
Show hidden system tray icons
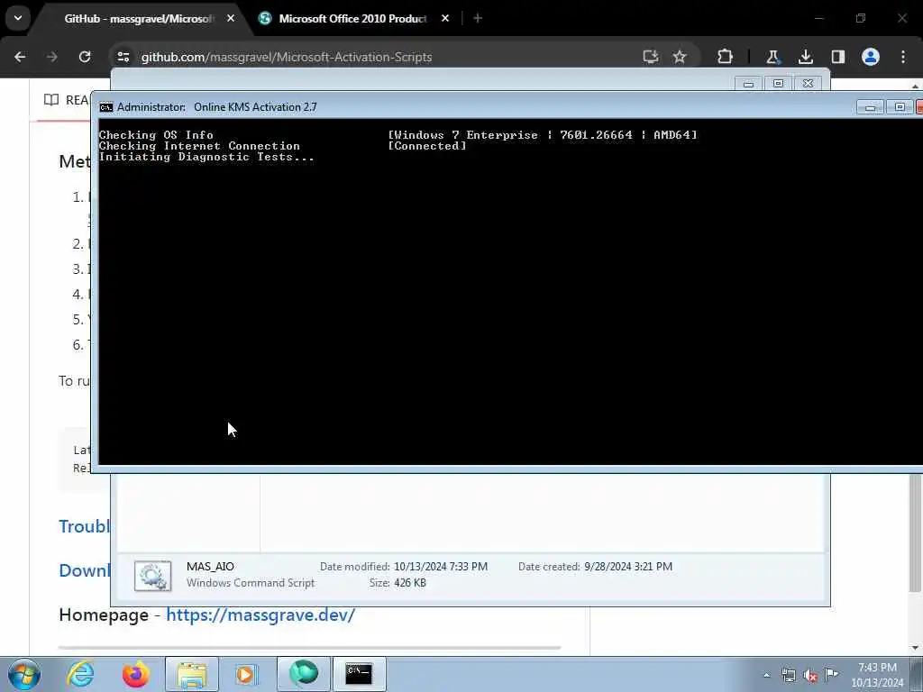(x=766, y=676)
